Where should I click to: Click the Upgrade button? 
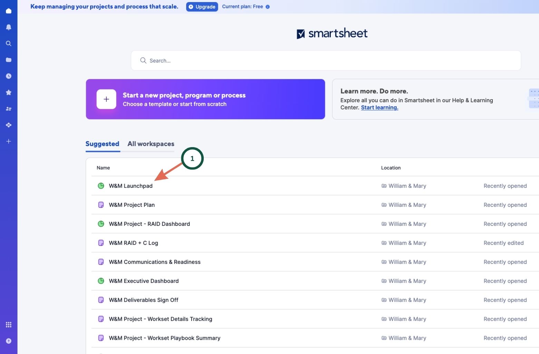[202, 7]
